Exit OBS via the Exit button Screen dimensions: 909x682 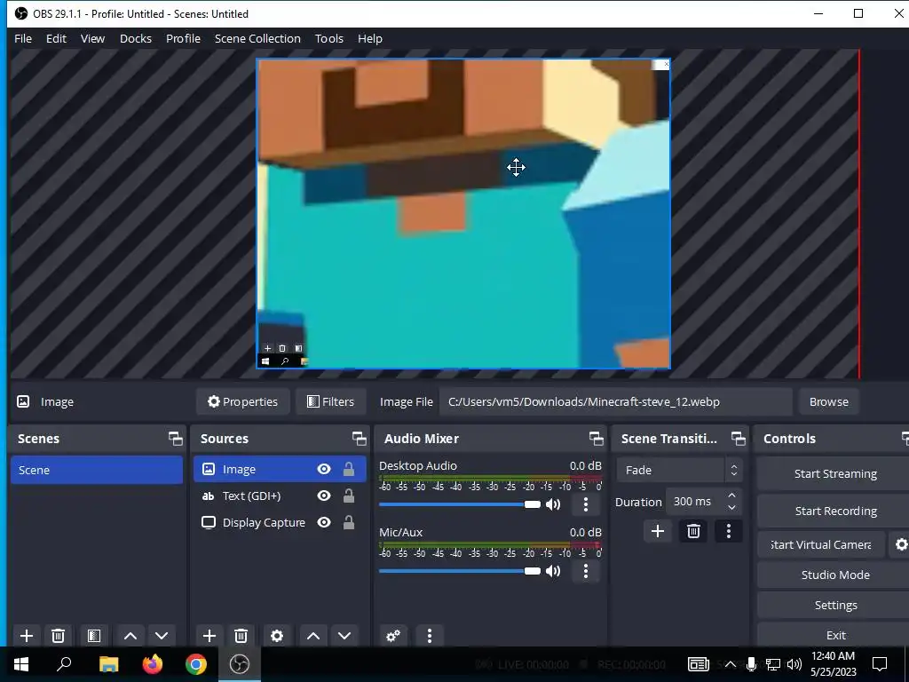click(x=835, y=635)
